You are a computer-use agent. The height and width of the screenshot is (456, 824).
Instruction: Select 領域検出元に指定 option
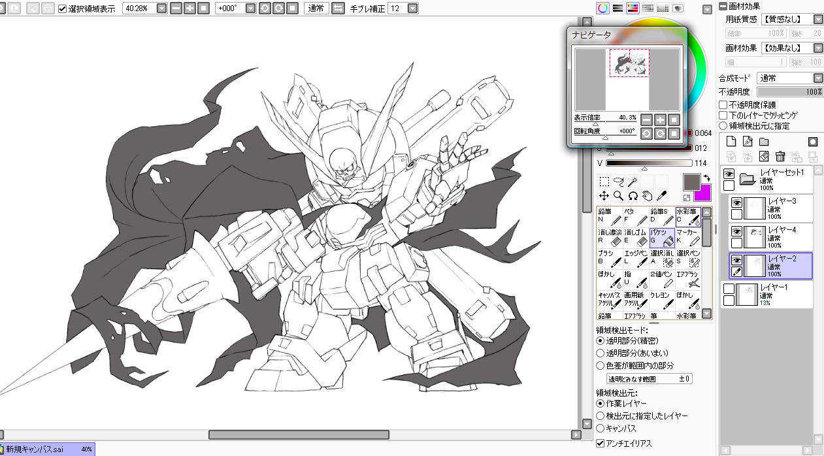click(x=723, y=125)
